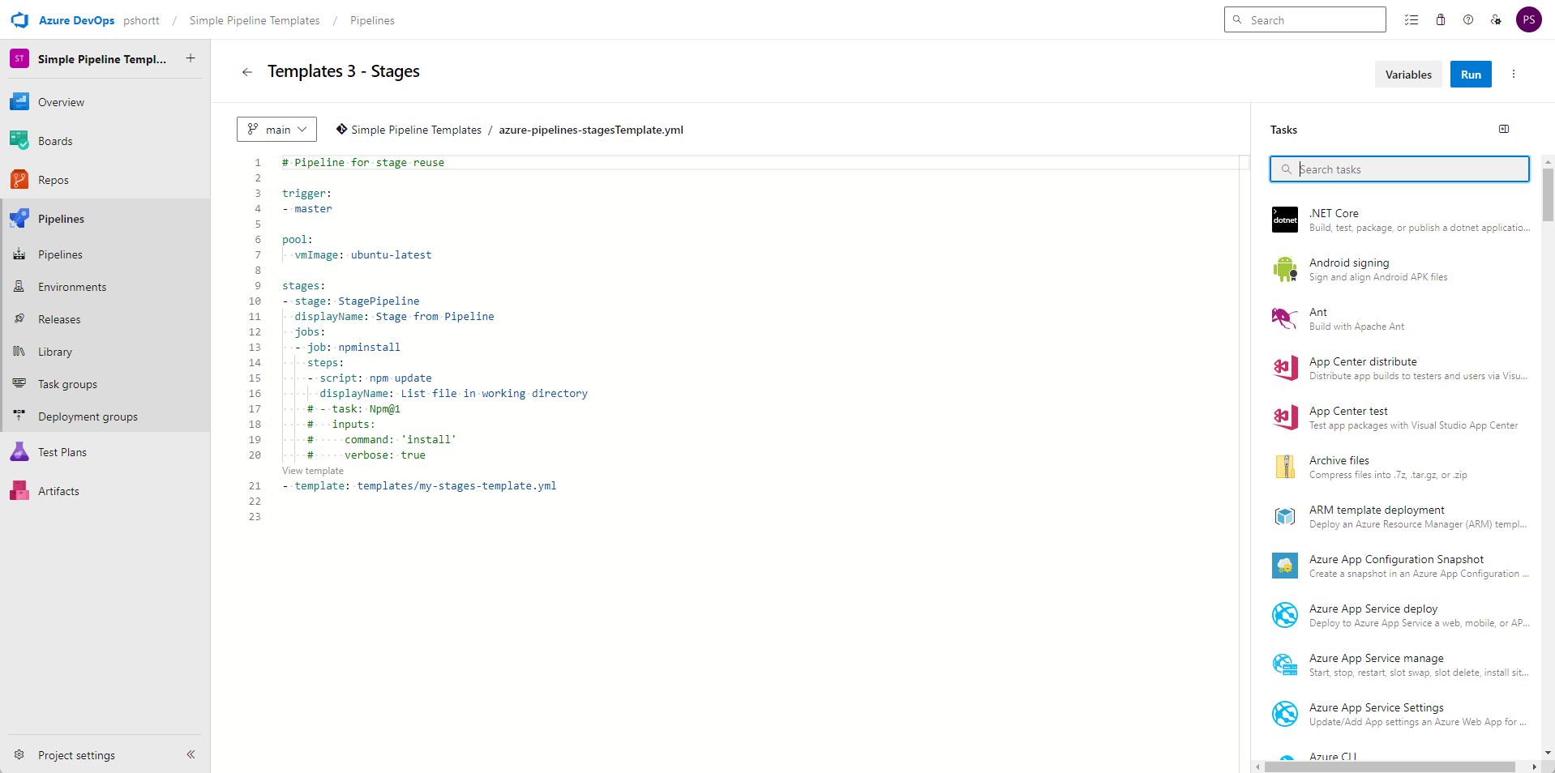Click the Run button

point(1470,74)
